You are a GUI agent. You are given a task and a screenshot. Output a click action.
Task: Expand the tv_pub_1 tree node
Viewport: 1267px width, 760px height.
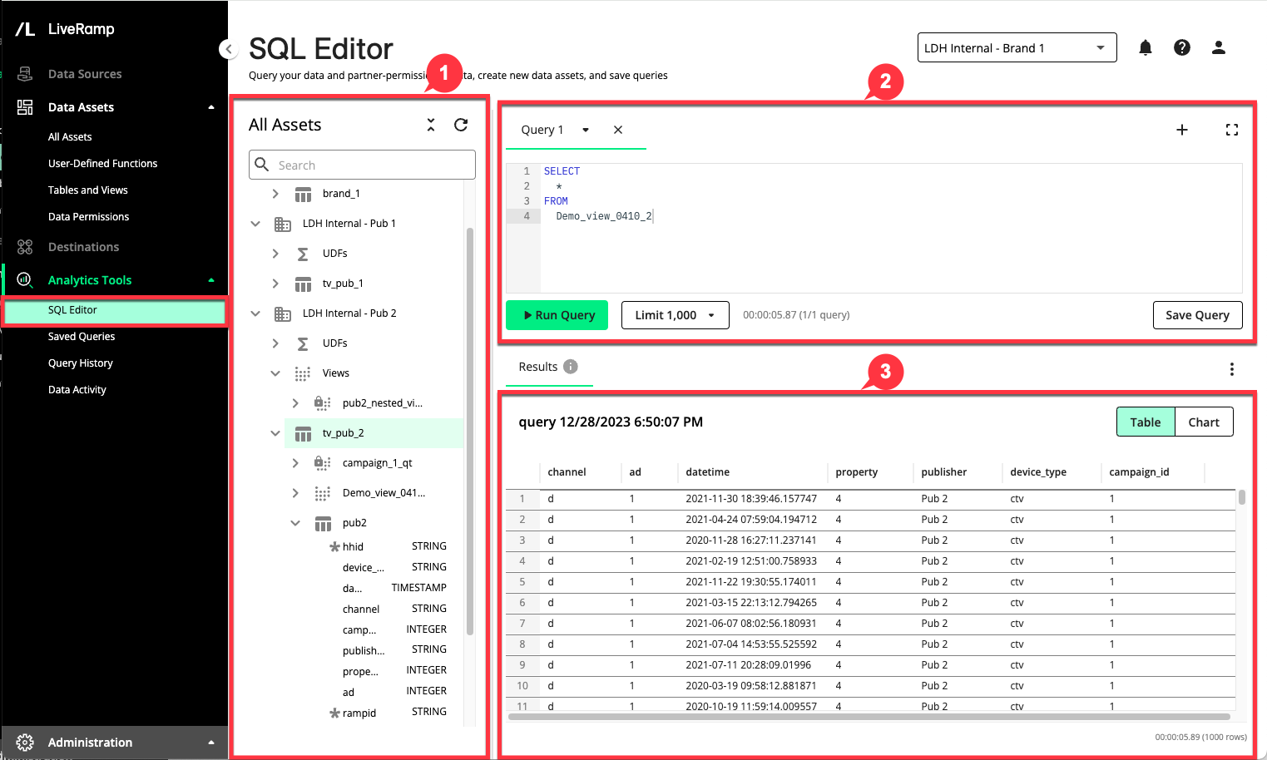tap(275, 284)
